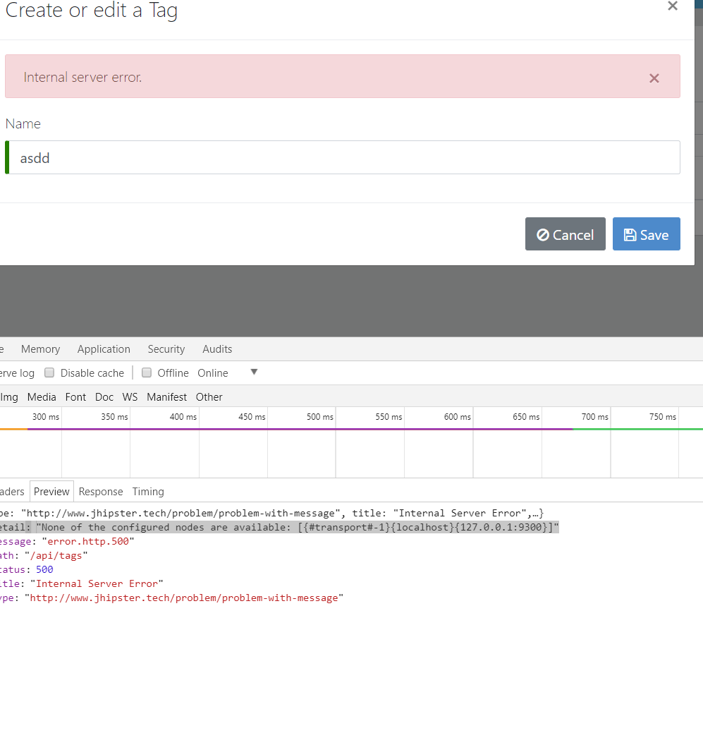Click the 700 ms timeline marker

tap(594, 416)
